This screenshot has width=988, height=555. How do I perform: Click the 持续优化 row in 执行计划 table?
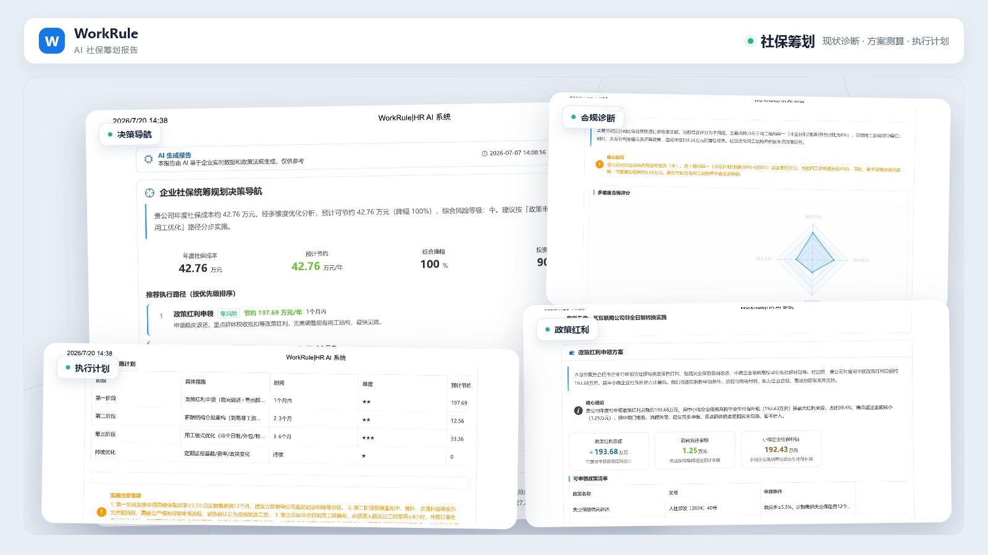pos(281,454)
